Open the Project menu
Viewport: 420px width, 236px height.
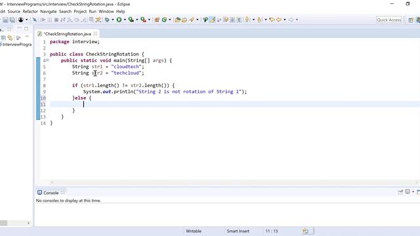80,12
